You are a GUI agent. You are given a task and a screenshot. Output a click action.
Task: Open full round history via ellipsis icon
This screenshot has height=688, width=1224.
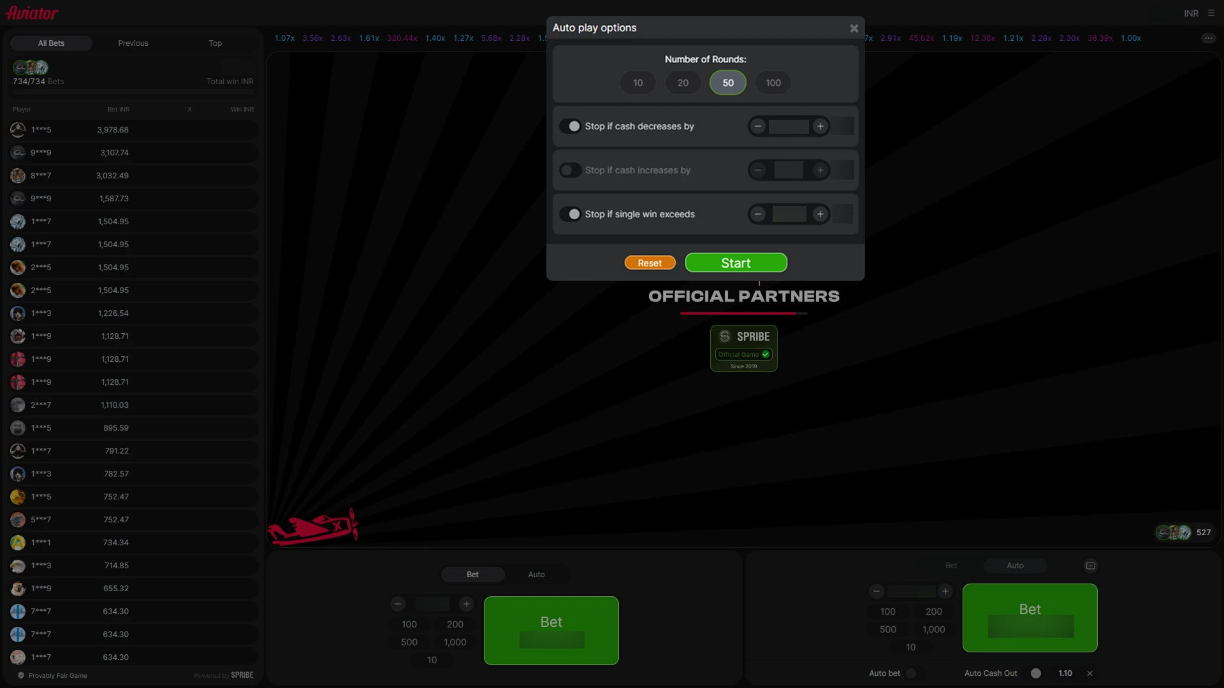(1209, 38)
